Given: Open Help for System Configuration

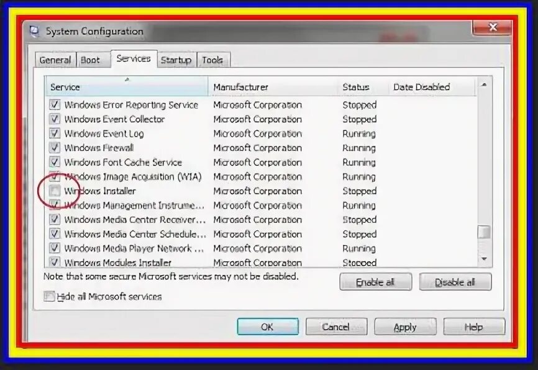Looking at the screenshot, I should tap(474, 327).
